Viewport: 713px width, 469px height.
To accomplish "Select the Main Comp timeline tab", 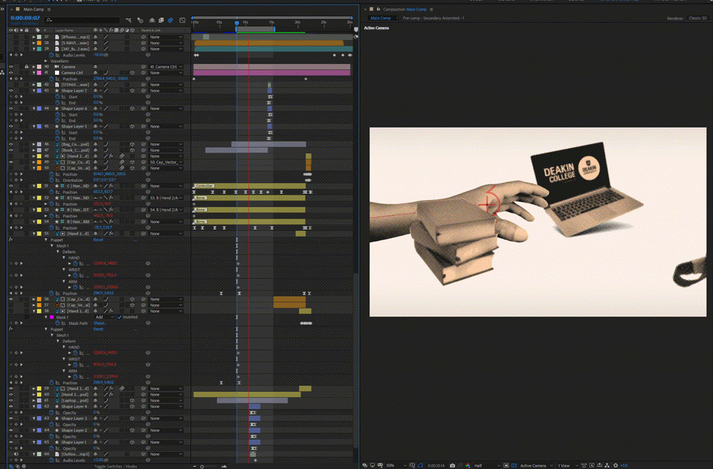I will pos(34,9).
